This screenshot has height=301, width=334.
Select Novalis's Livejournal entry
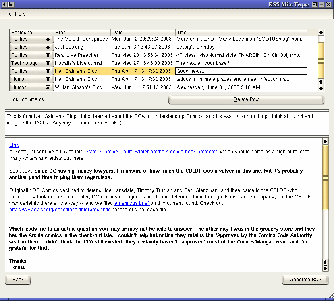point(78,63)
